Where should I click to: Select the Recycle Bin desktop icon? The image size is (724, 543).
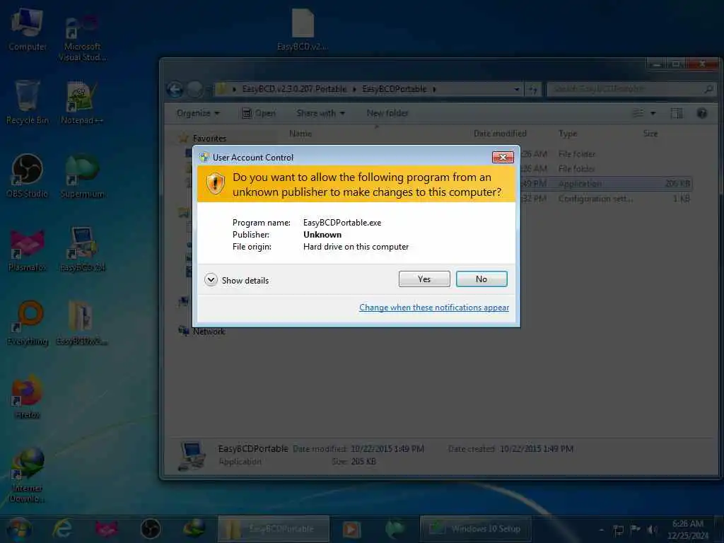[28, 103]
